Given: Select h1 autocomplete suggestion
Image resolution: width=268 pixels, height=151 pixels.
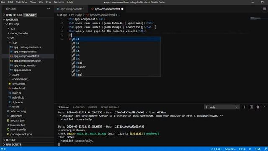Looking at the screenshot, I should (x=116, y=39).
